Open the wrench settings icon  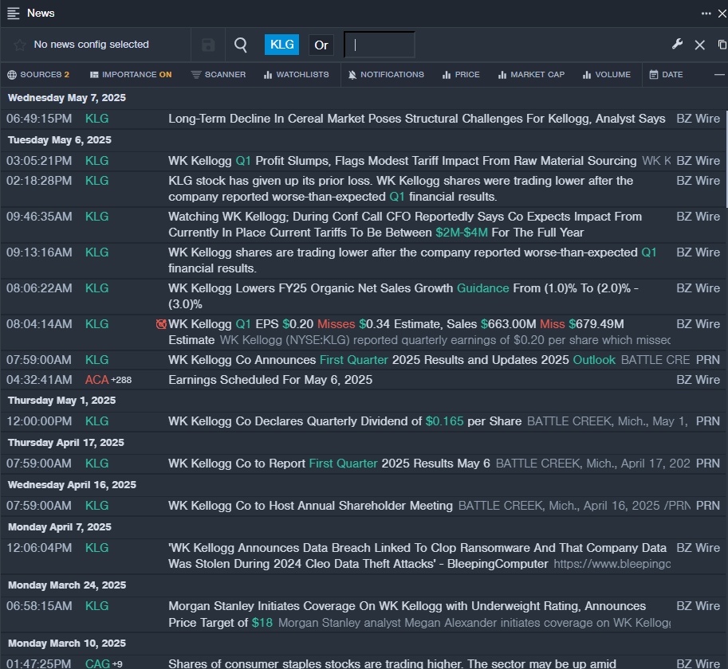(x=678, y=45)
